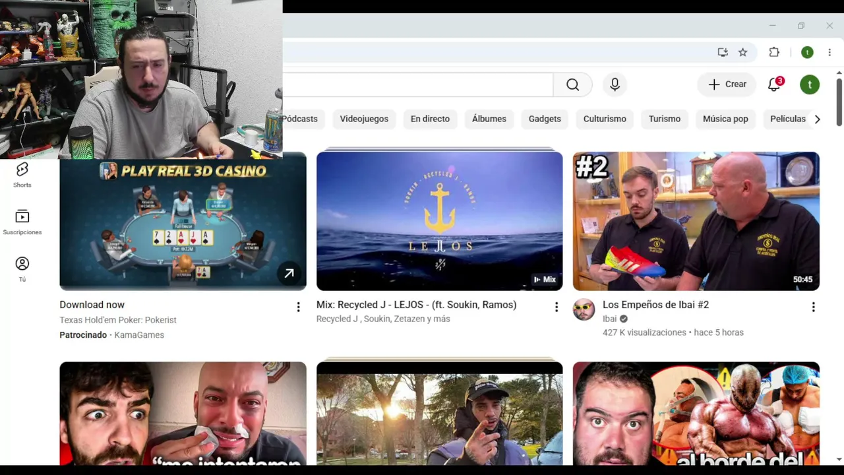
Task: Minimize the Chrome window
Action: pyautogui.click(x=772, y=26)
